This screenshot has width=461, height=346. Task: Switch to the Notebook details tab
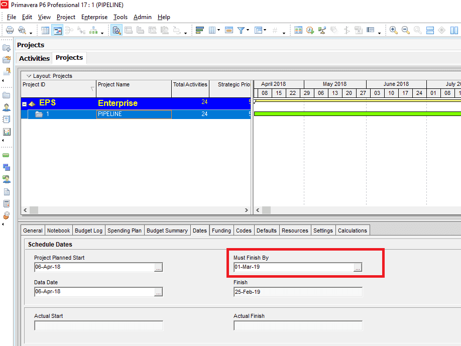(59, 230)
